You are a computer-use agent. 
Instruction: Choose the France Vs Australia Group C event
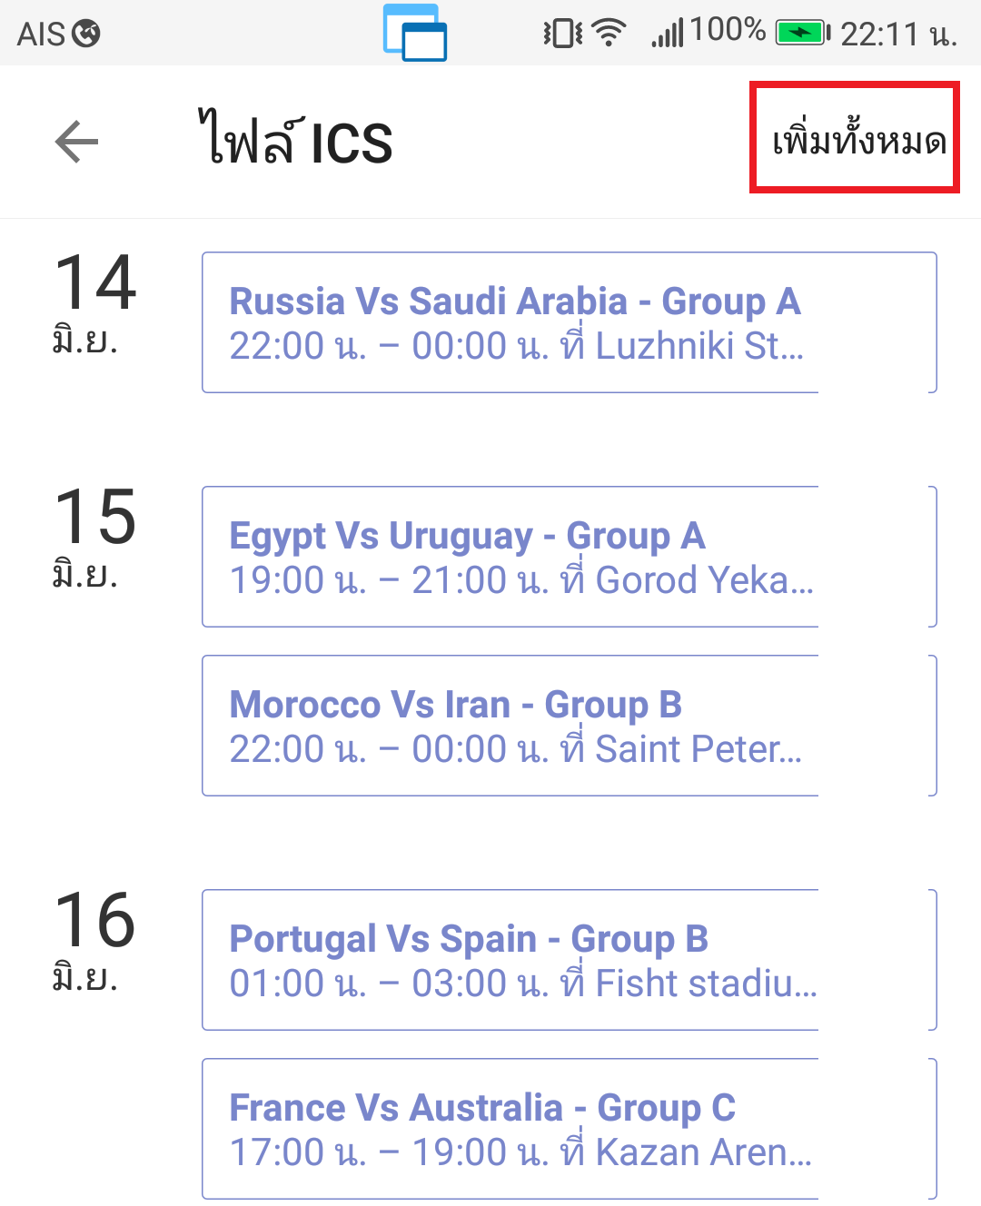click(569, 1129)
